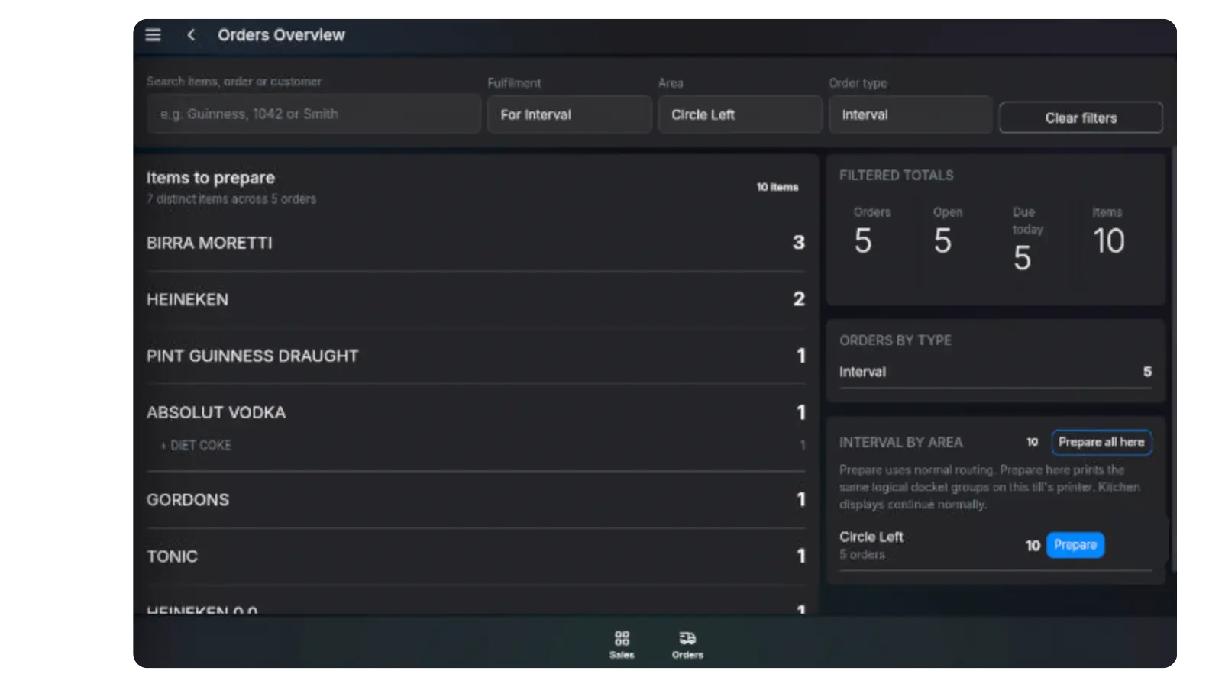The width and height of the screenshot is (1222, 687).
Task: Select the BIRRA MORETTI row
Action: (476, 243)
